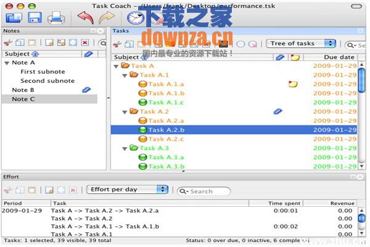
Task: Click Tasks list scrollbar thumb
Action: coord(361,80)
